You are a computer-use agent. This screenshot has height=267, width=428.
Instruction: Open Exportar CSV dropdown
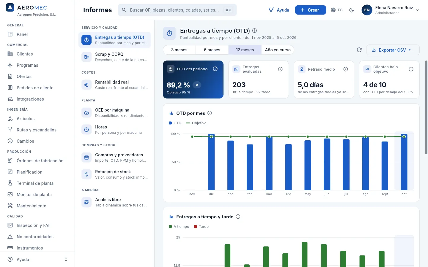[x=393, y=50]
